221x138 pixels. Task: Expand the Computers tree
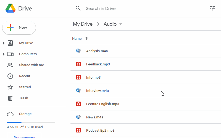4,54
